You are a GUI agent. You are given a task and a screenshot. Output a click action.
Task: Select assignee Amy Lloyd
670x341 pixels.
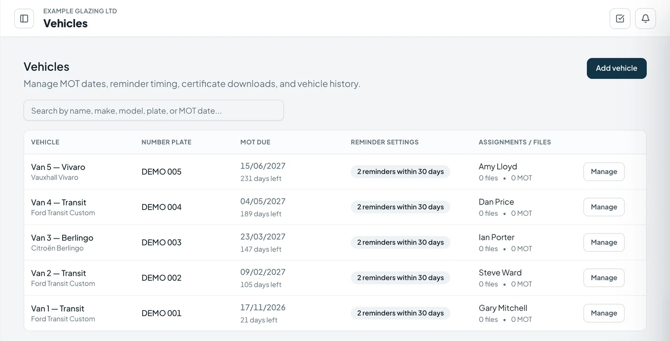click(498, 167)
